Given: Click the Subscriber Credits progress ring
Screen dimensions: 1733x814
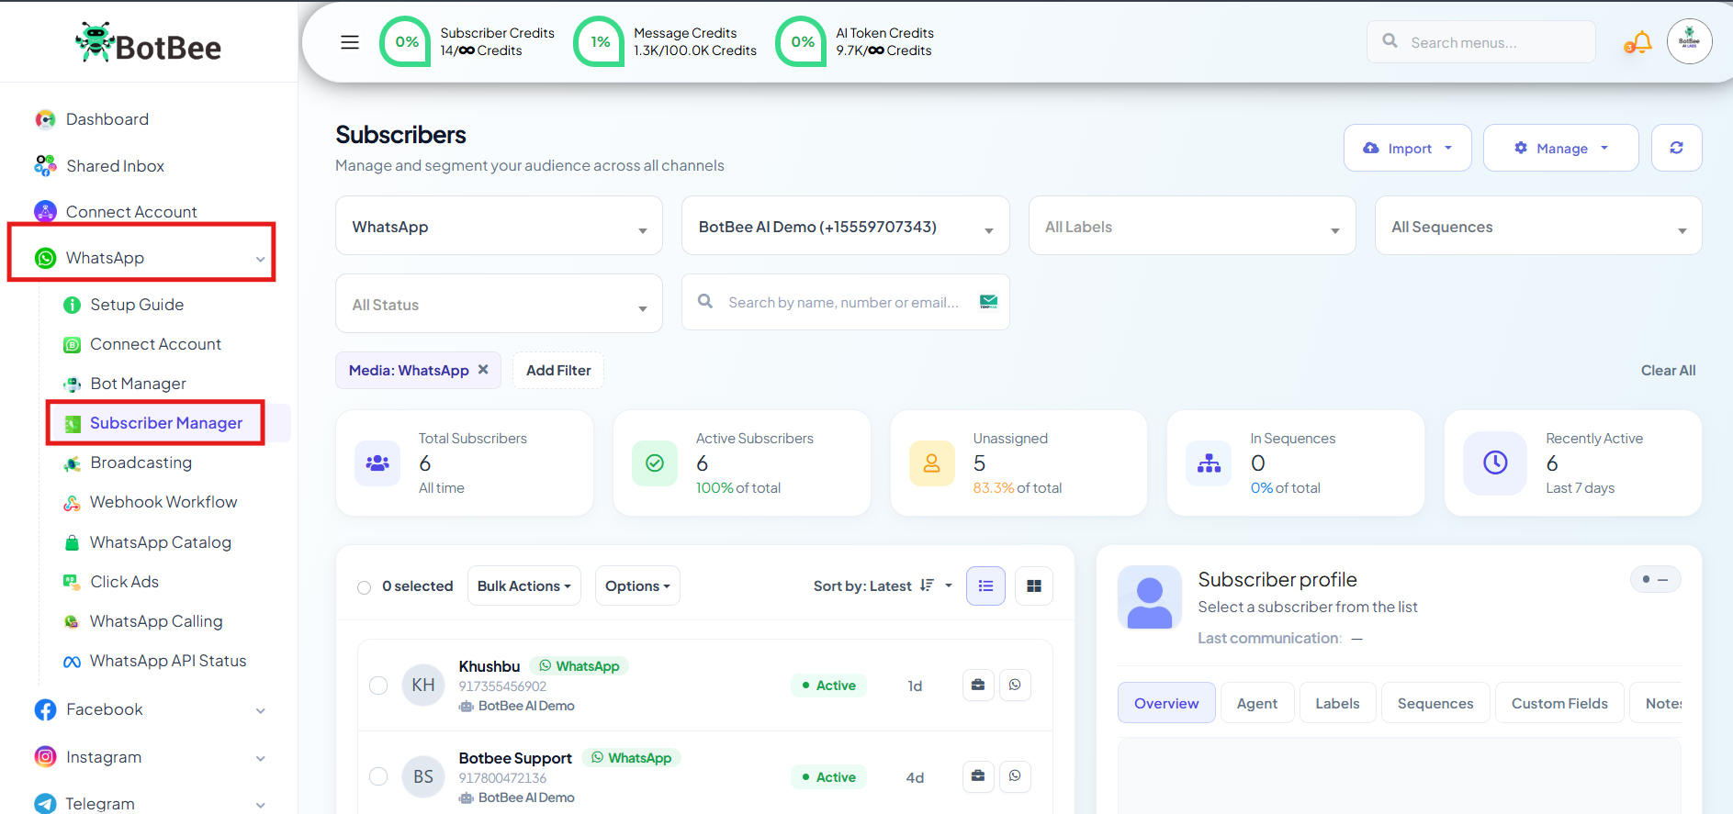Looking at the screenshot, I should (405, 41).
